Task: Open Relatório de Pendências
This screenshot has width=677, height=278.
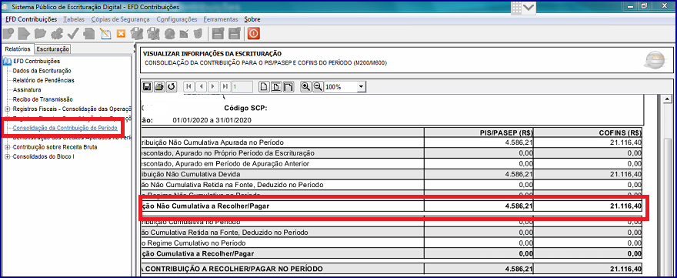Action: tap(43, 80)
